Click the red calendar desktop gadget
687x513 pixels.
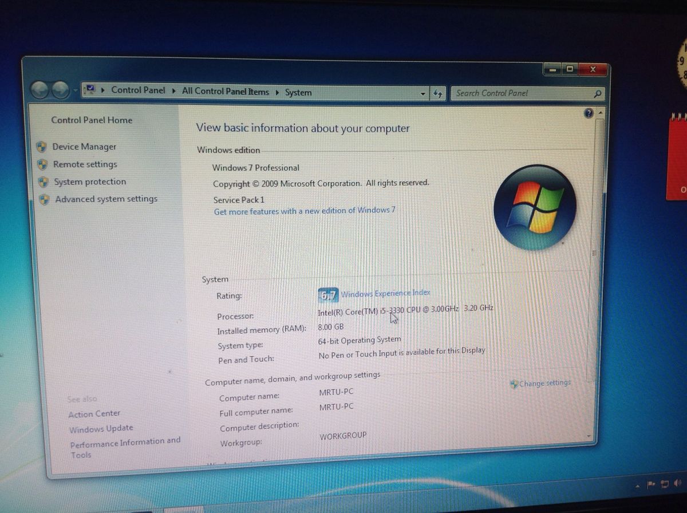pos(677,157)
